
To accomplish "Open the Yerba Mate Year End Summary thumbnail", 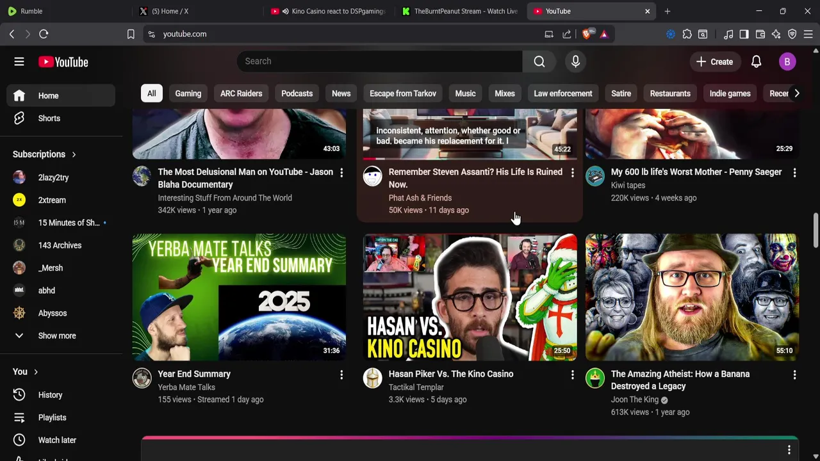I will [239, 297].
